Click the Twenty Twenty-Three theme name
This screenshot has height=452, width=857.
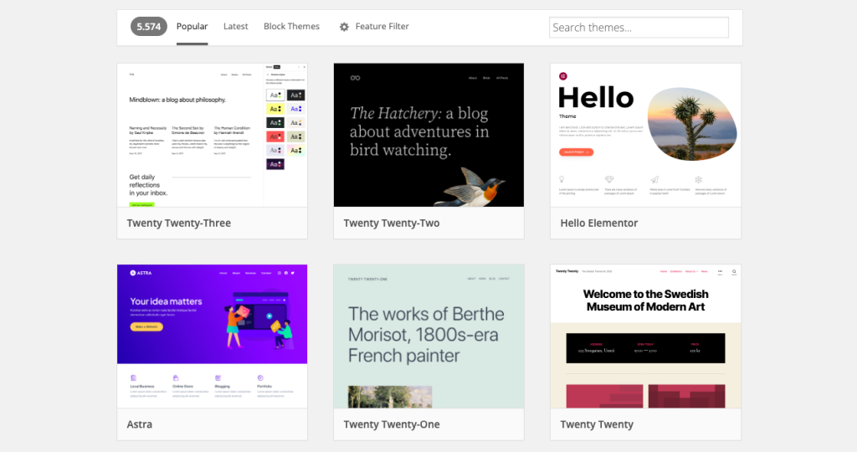(179, 223)
